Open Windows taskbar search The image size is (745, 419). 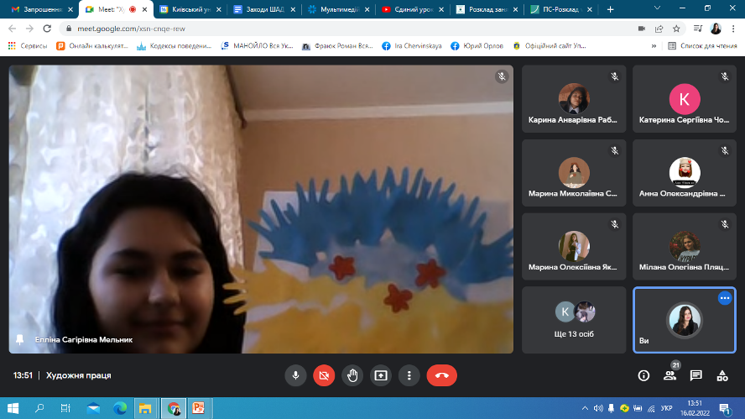click(39, 408)
